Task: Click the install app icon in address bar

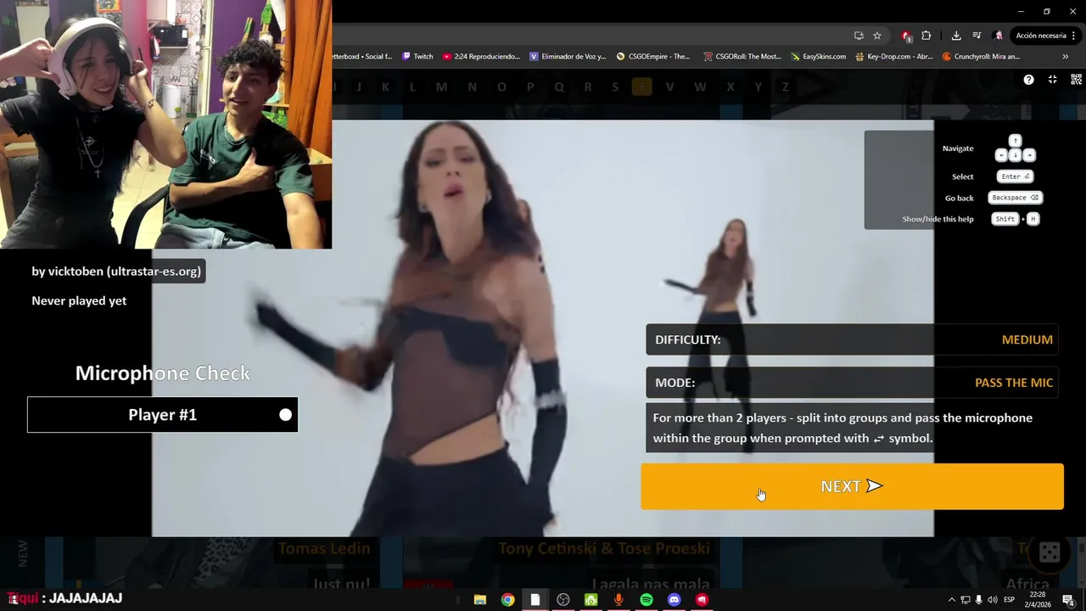Action: [859, 36]
